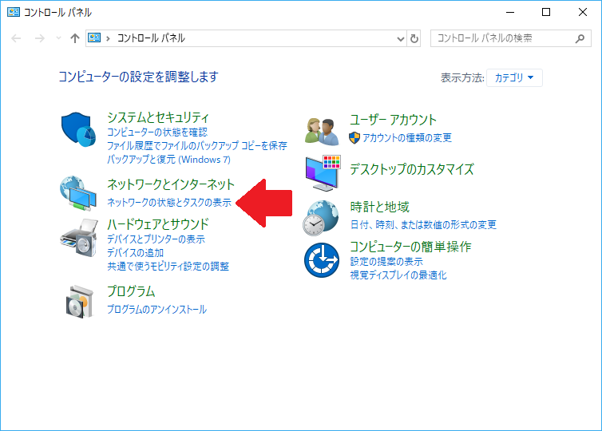602x431 pixels.
Task: Open デスクトップのカスタマイズ category
Action: click(411, 169)
